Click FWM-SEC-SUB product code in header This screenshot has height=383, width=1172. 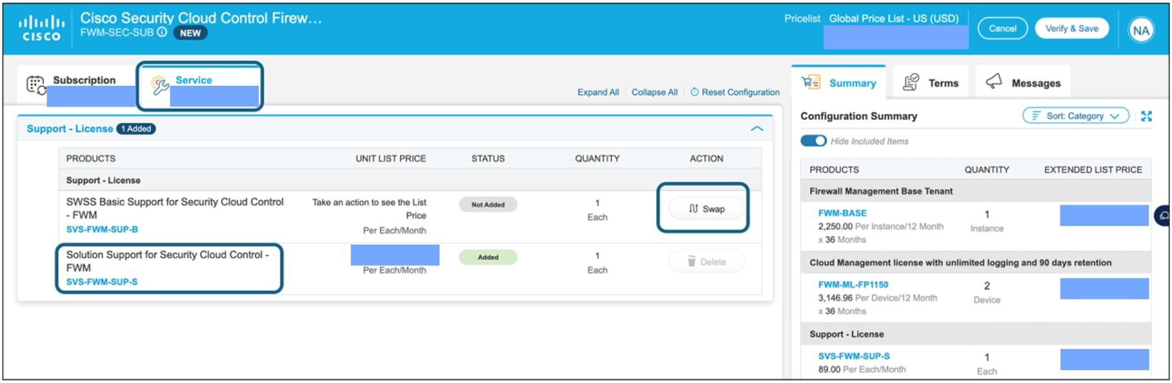(117, 32)
